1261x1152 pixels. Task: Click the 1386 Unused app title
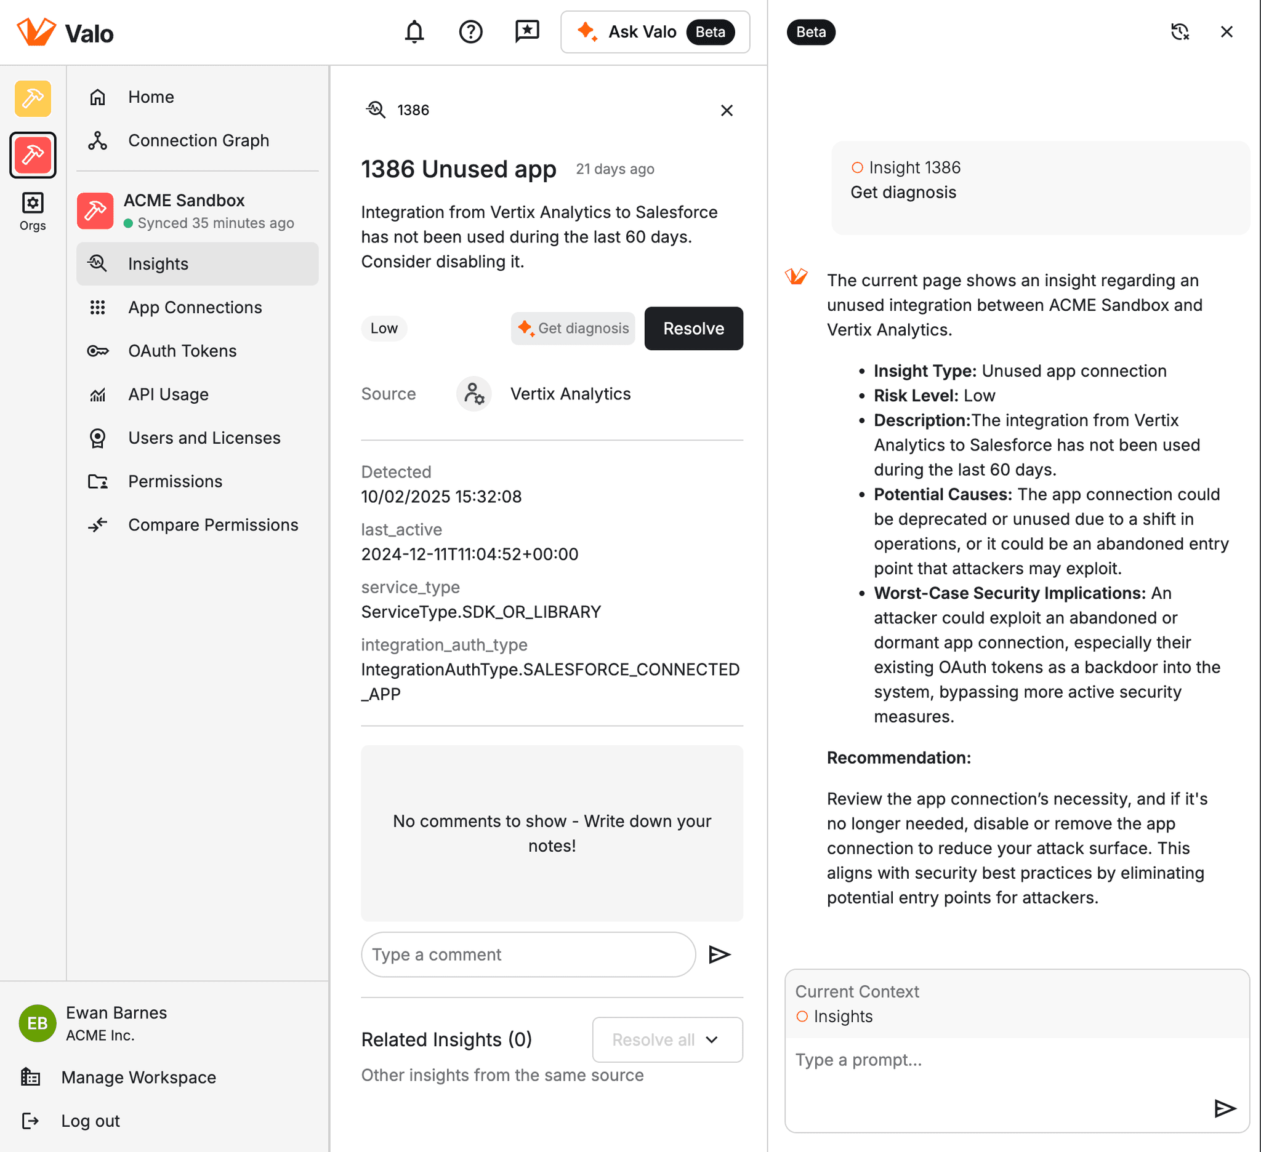coord(459,169)
